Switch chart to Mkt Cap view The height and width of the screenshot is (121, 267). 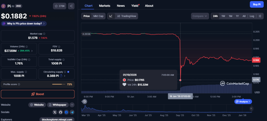tap(98, 16)
